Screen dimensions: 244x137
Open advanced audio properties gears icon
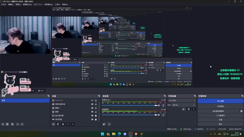click(104, 124)
